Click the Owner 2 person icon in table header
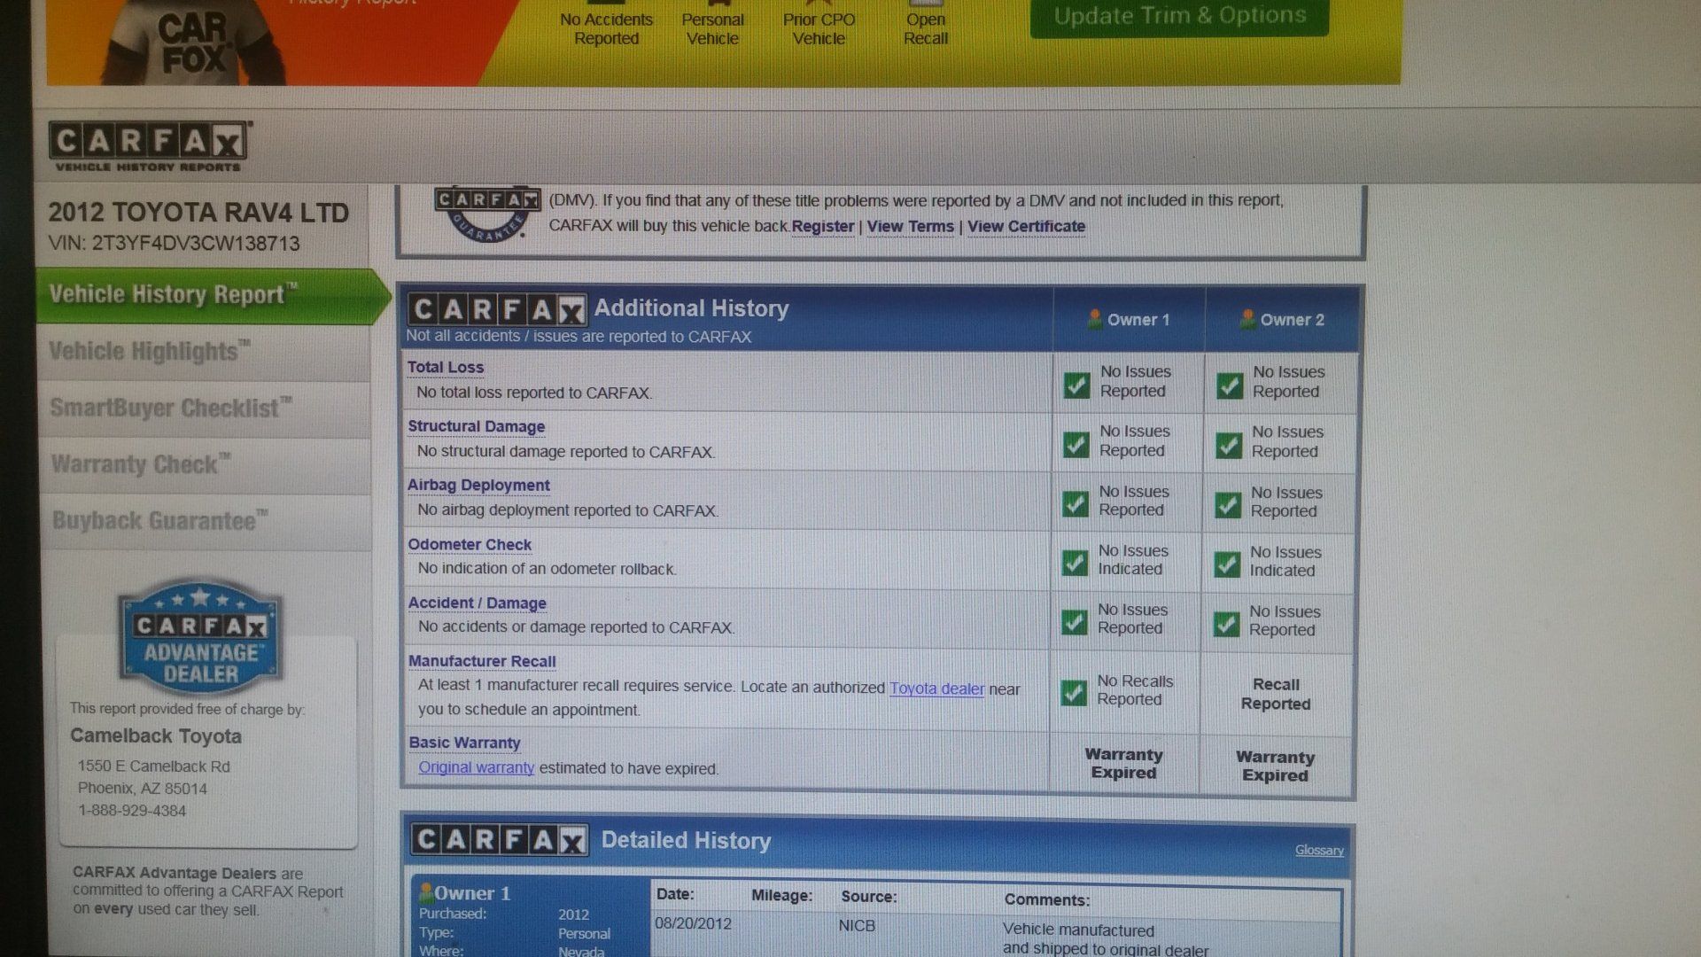 click(x=1248, y=319)
